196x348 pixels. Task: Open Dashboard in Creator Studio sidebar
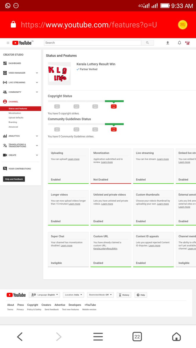15,63
